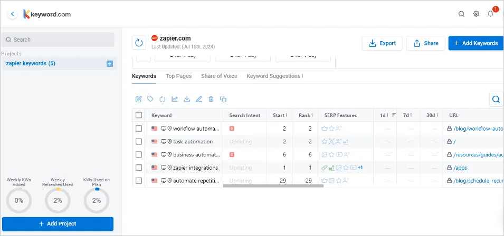Click the Add Project button

click(58, 224)
